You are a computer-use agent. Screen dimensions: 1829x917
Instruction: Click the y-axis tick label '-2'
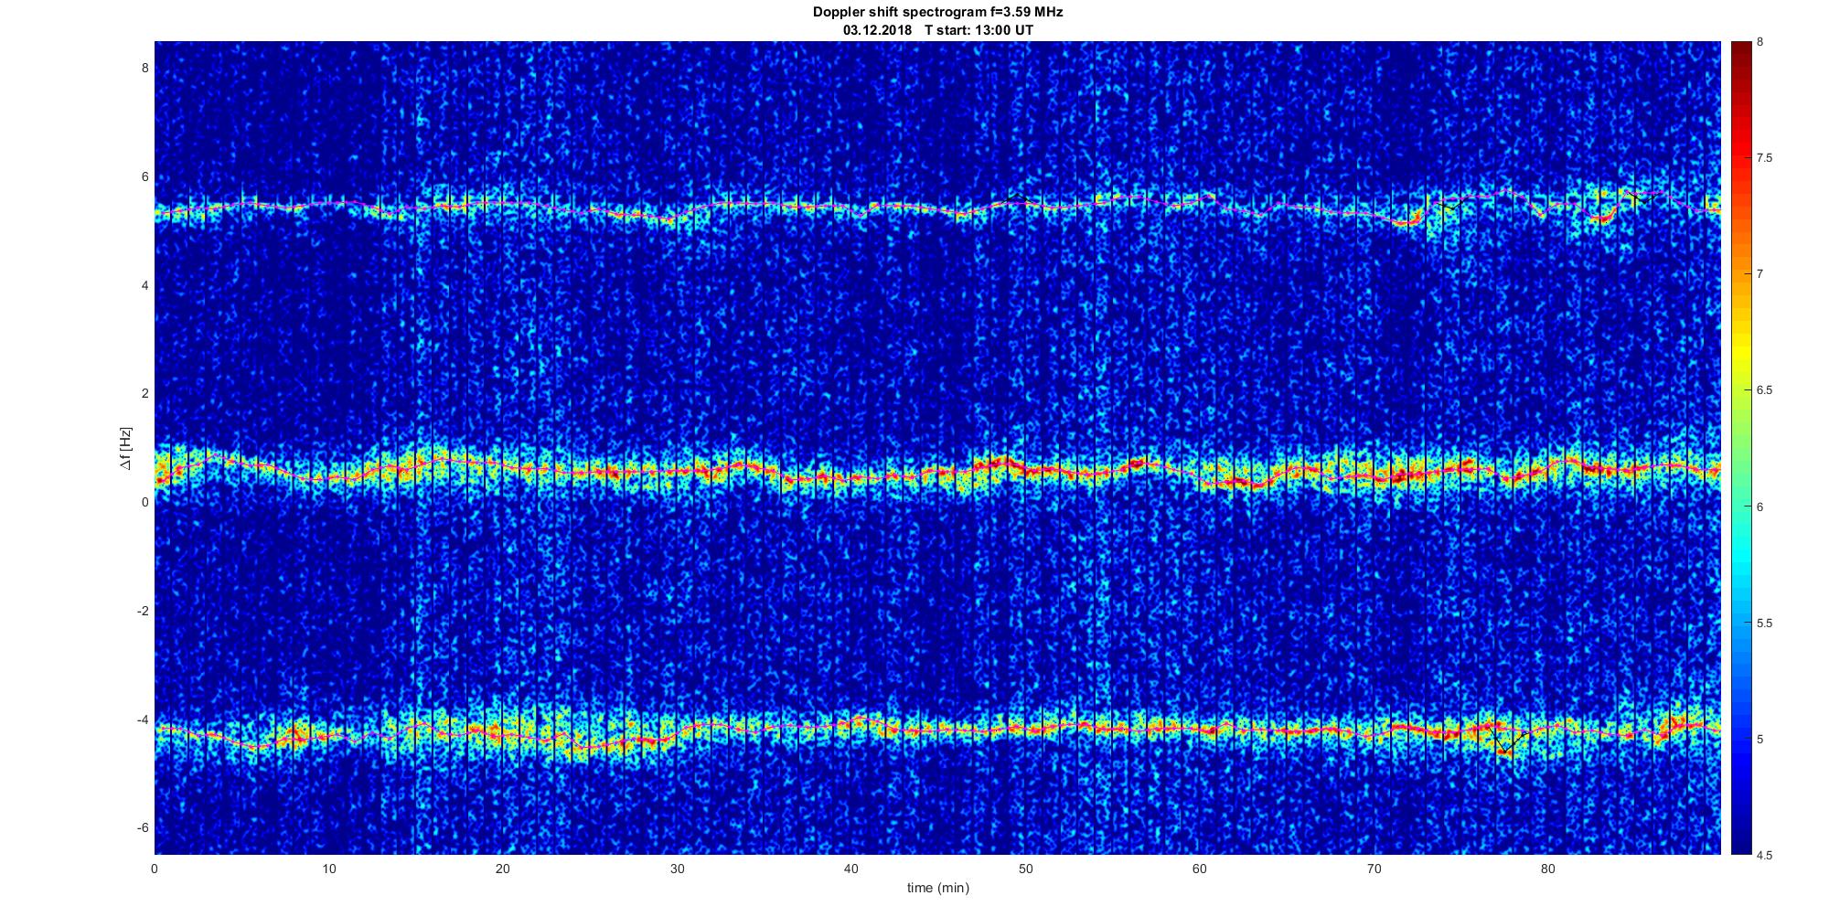[x=142, y=611]
